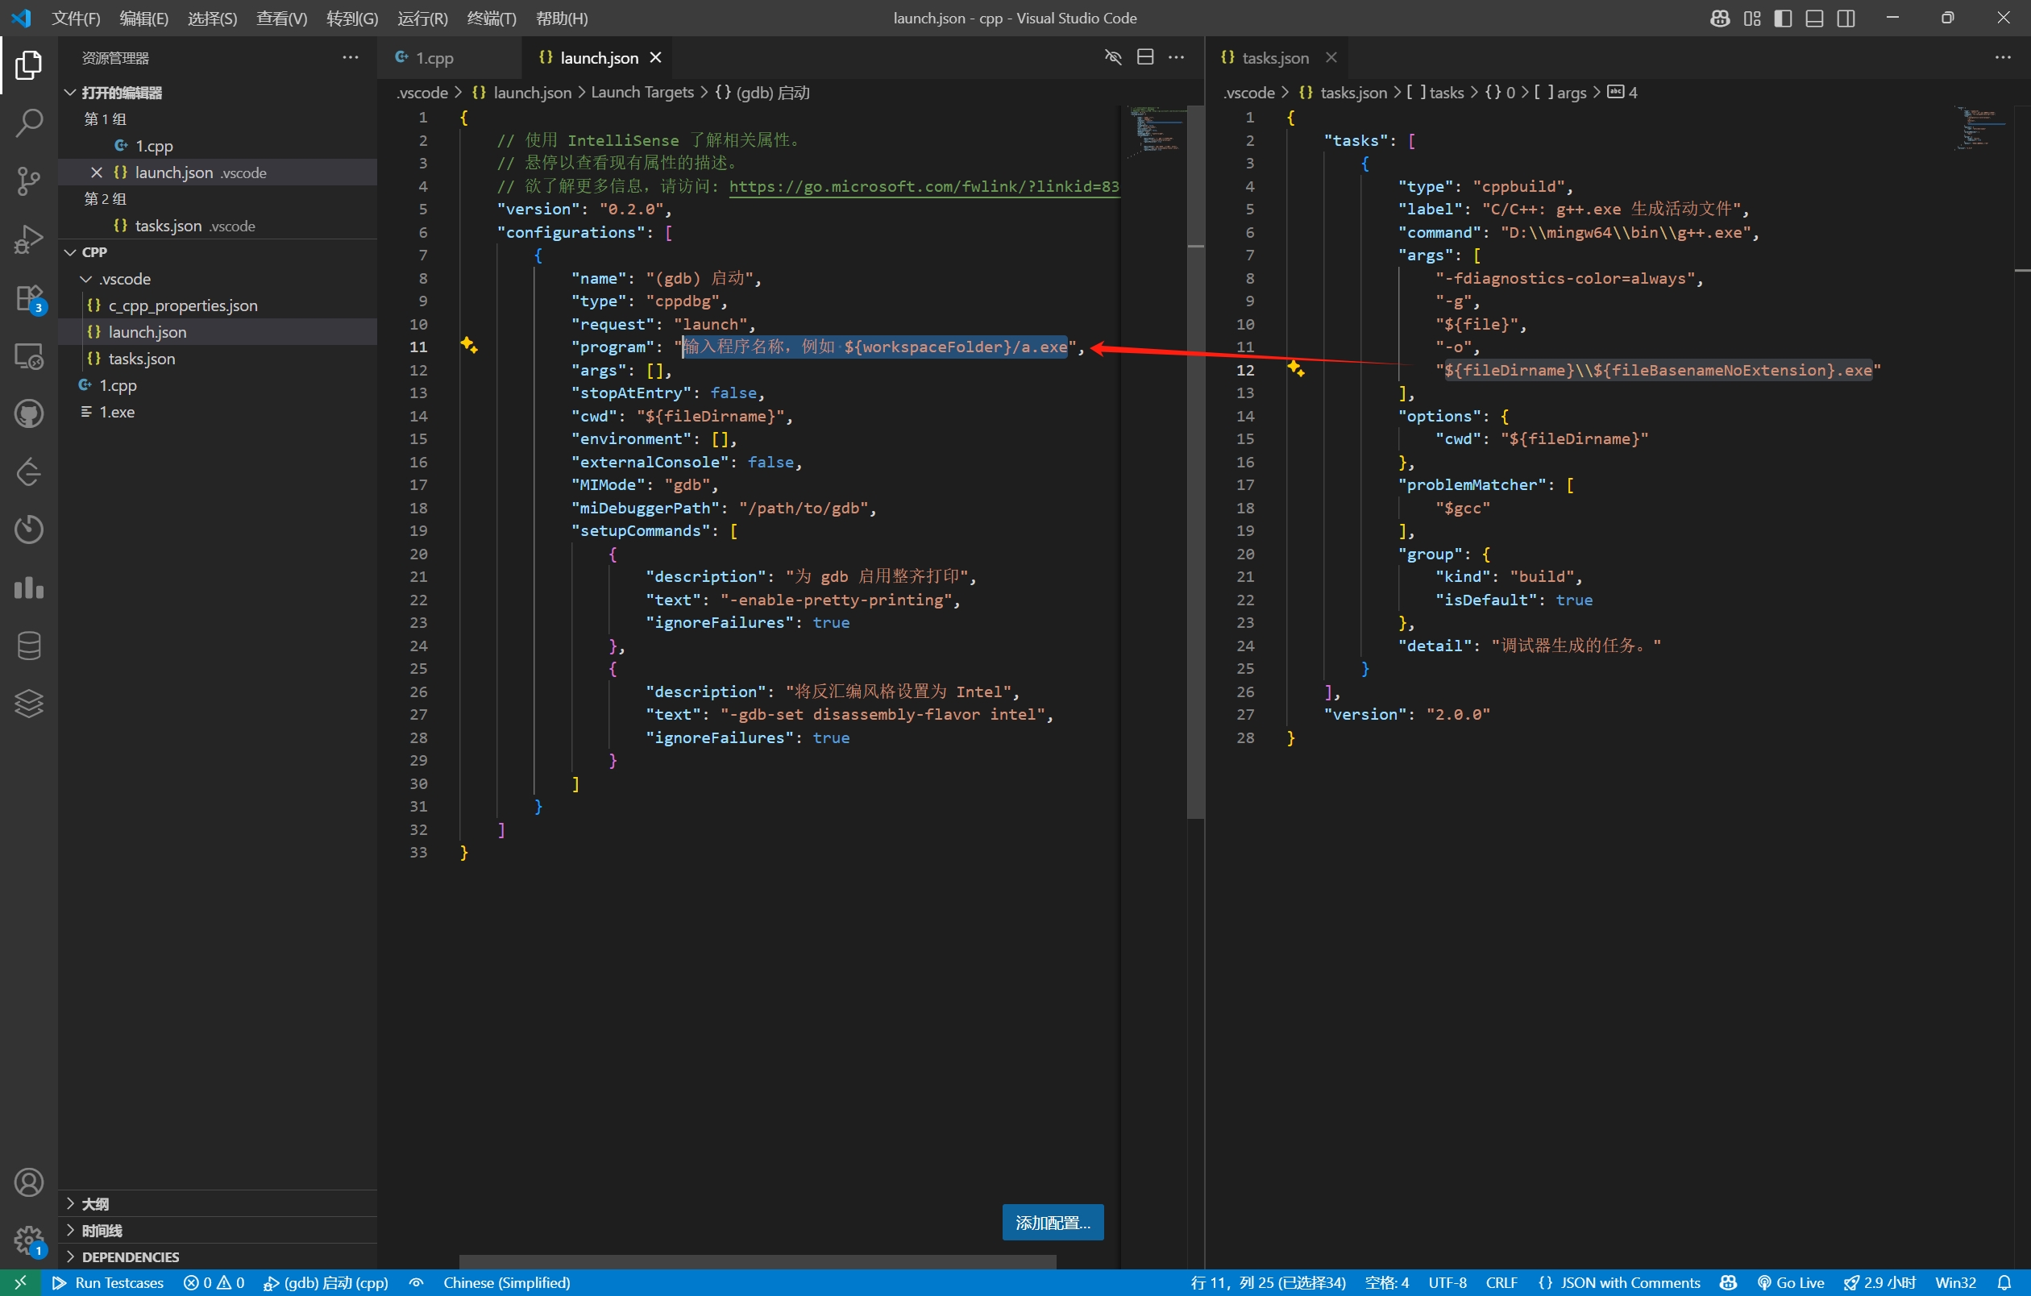Click the launch.json editor vertical scrollbar

click(x=1194, y=506)
